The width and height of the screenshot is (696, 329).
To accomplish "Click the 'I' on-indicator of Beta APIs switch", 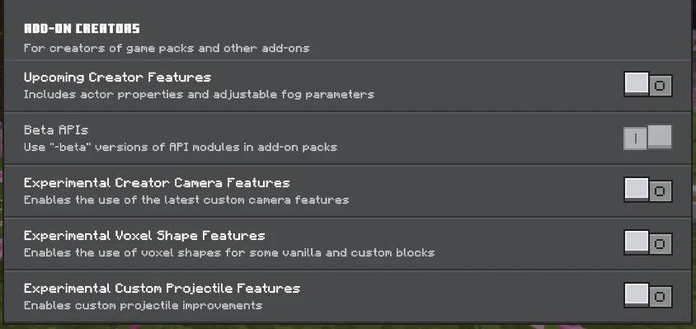I will pyautogui.click(x=635, y=139).
